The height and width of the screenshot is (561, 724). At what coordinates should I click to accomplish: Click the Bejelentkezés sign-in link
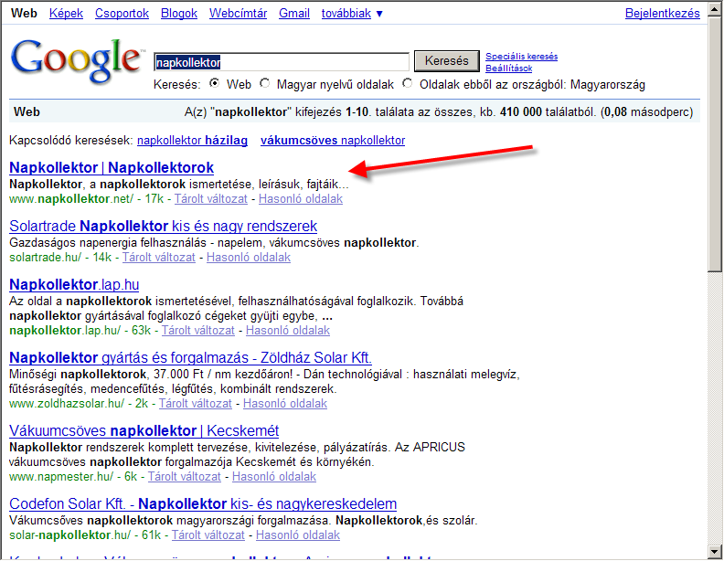coord(662,14)
